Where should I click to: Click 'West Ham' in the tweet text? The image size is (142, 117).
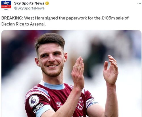[x=34, y=18]
